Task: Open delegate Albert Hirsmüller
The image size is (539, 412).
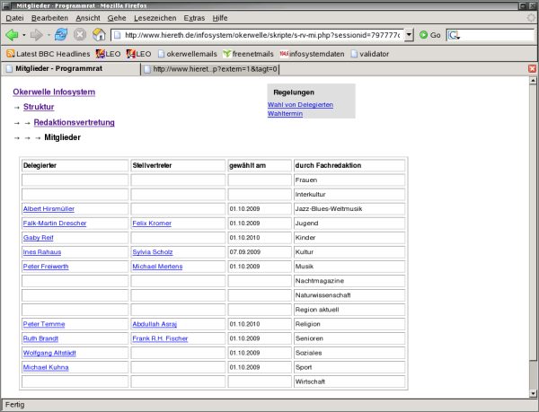Action: [x=49, y=209]
